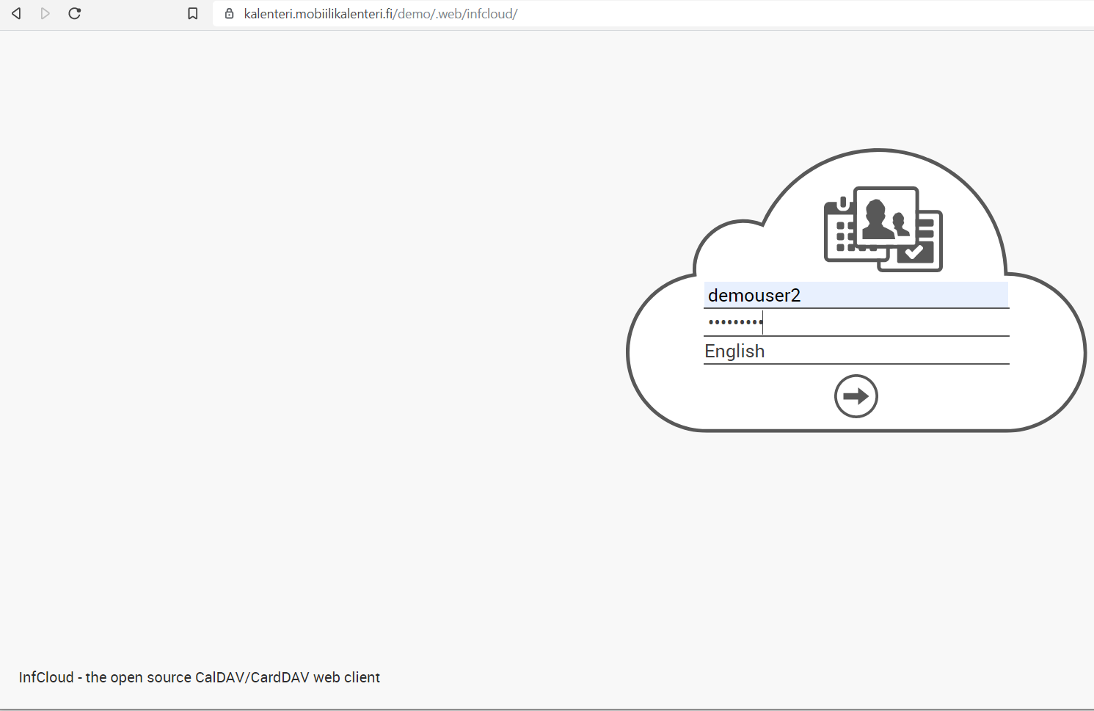
Task: Click the password dots in the login form
Action: click(734, 322)
